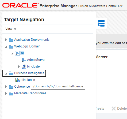Collapse the WebLogic Domain node
Image resolution: width=127 pixels, height=119 pixels.
coord(6,47)
